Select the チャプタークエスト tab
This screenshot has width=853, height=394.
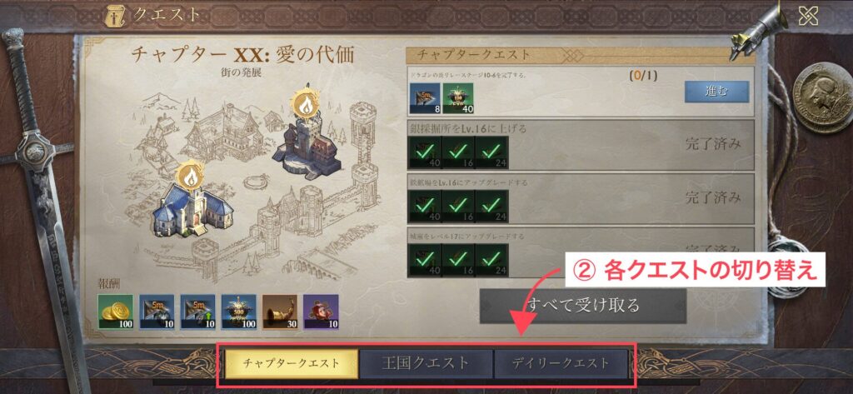[292, 363]
